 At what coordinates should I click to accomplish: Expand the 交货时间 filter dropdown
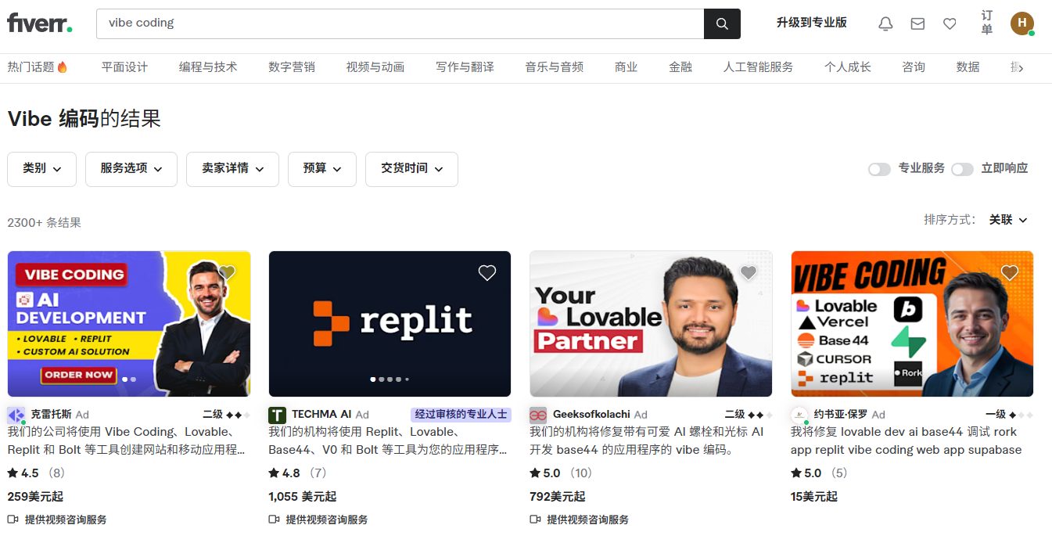[411, 169]
